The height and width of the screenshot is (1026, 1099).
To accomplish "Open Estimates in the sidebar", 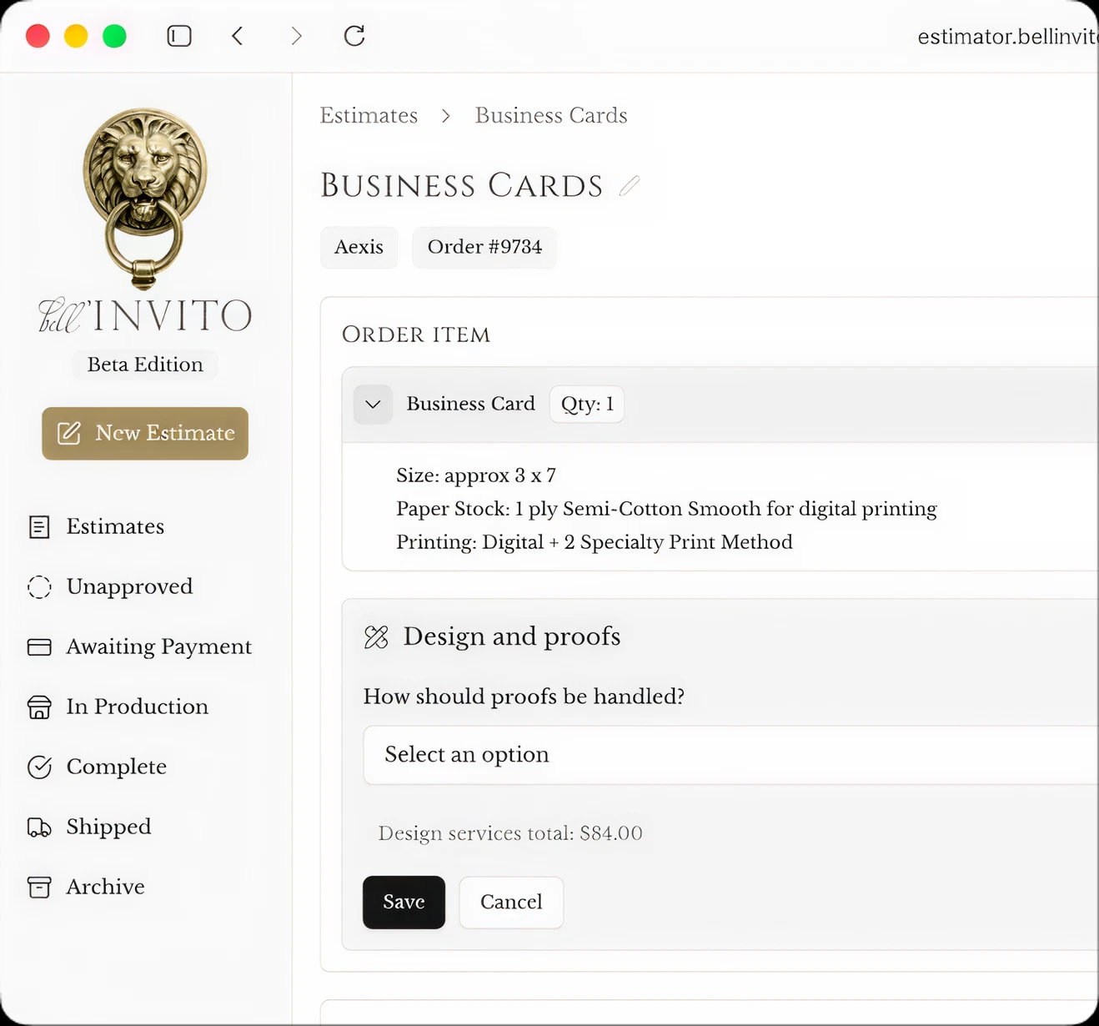I will (115, 526).
